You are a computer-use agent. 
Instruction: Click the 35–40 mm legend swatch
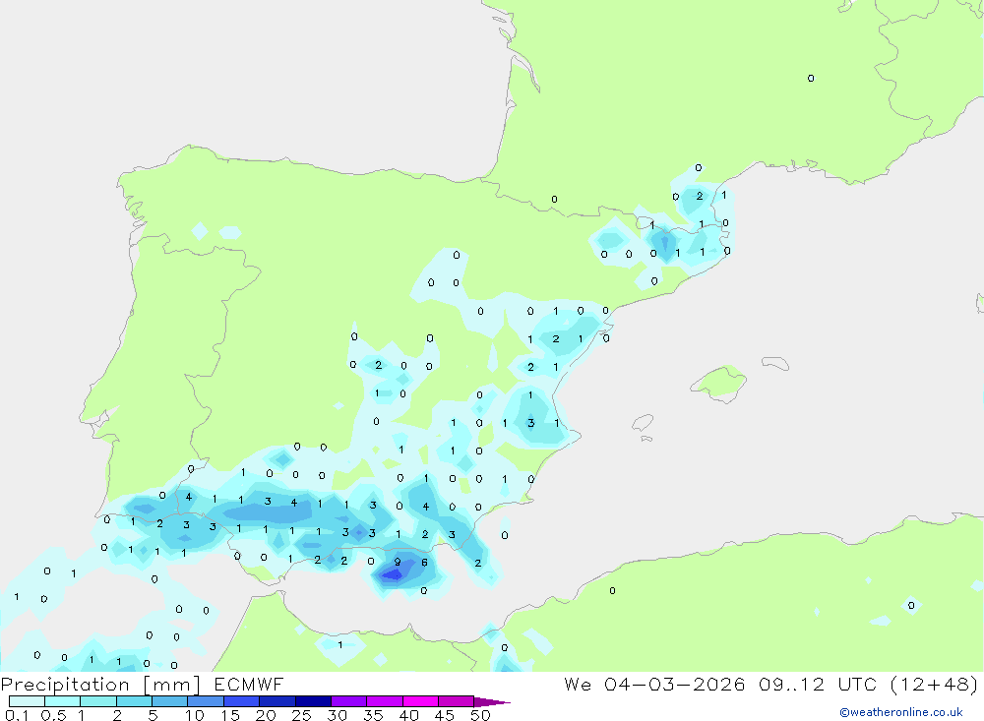click(x=385, y=701)
